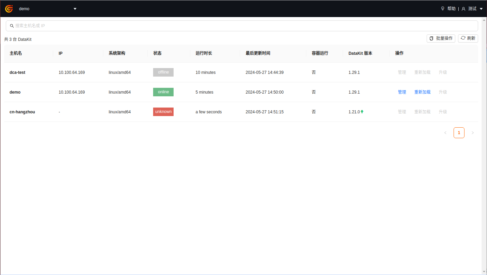Click the 主机名 column header
Image resolution: width=487 pixels, height=275 pixels.
[x=16, y=53]
